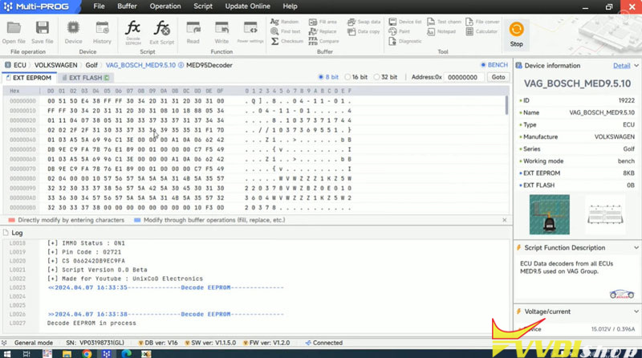Click the Exit Script icon
Image resolution: width=642 pixels, height=358 pixels.
point(161,30)
